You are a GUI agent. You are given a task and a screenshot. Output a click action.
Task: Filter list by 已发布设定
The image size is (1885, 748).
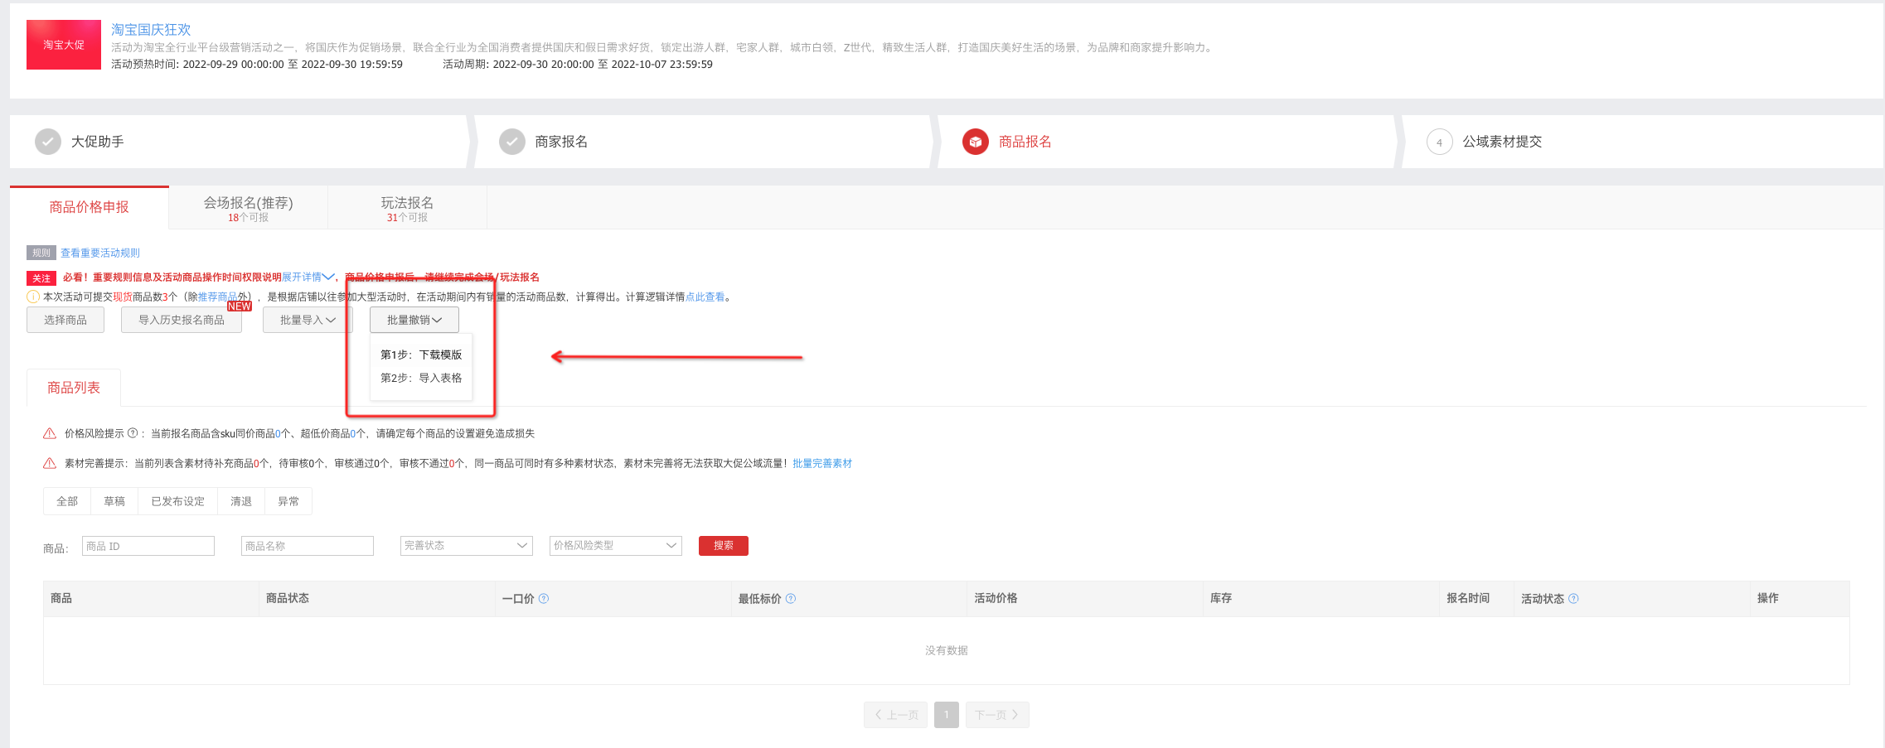pos(178,501)
